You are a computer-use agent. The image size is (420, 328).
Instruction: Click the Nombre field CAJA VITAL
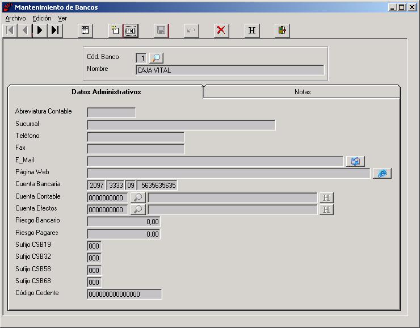[230, 70]
